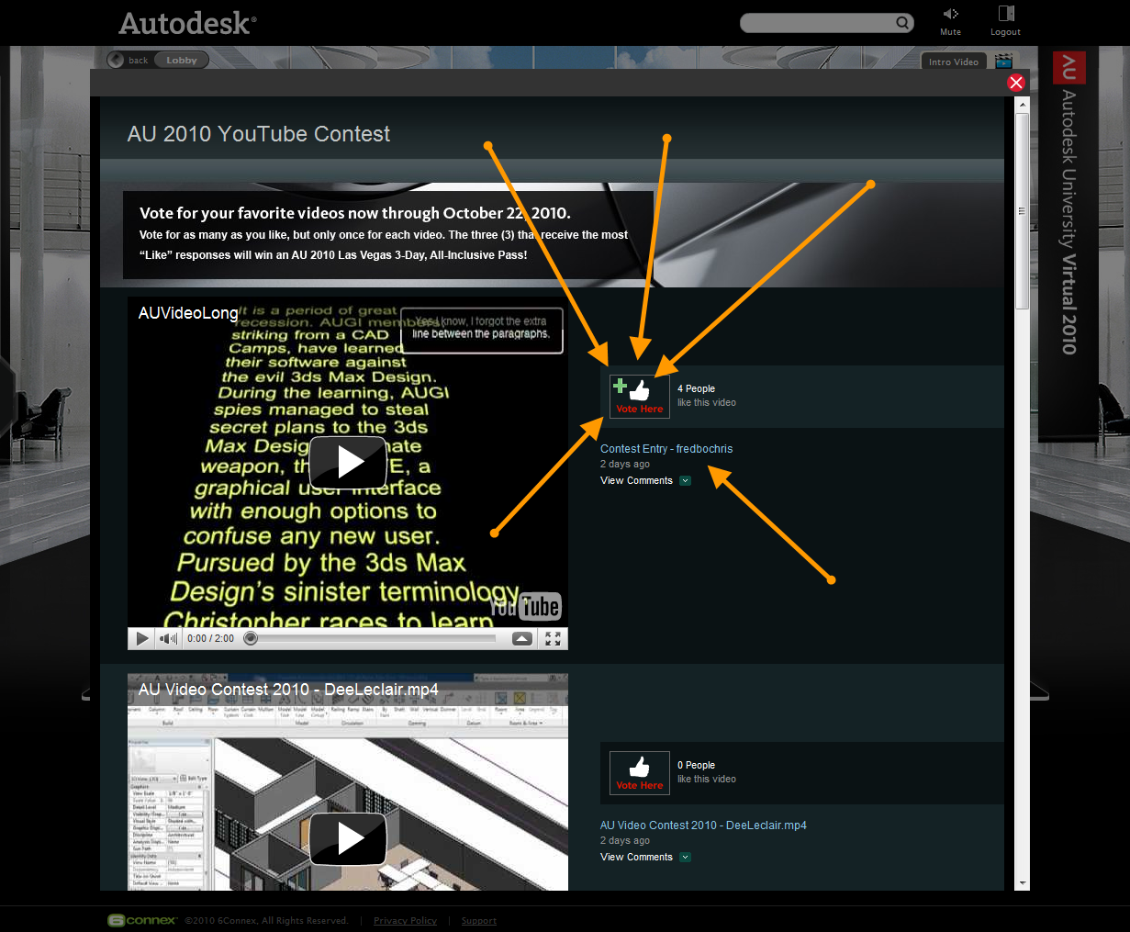This screenshot has height=932, width=1130.
Task: Open AU Video Contest 2010 - DeeLeclair.mp4 link
Action: 703,825
